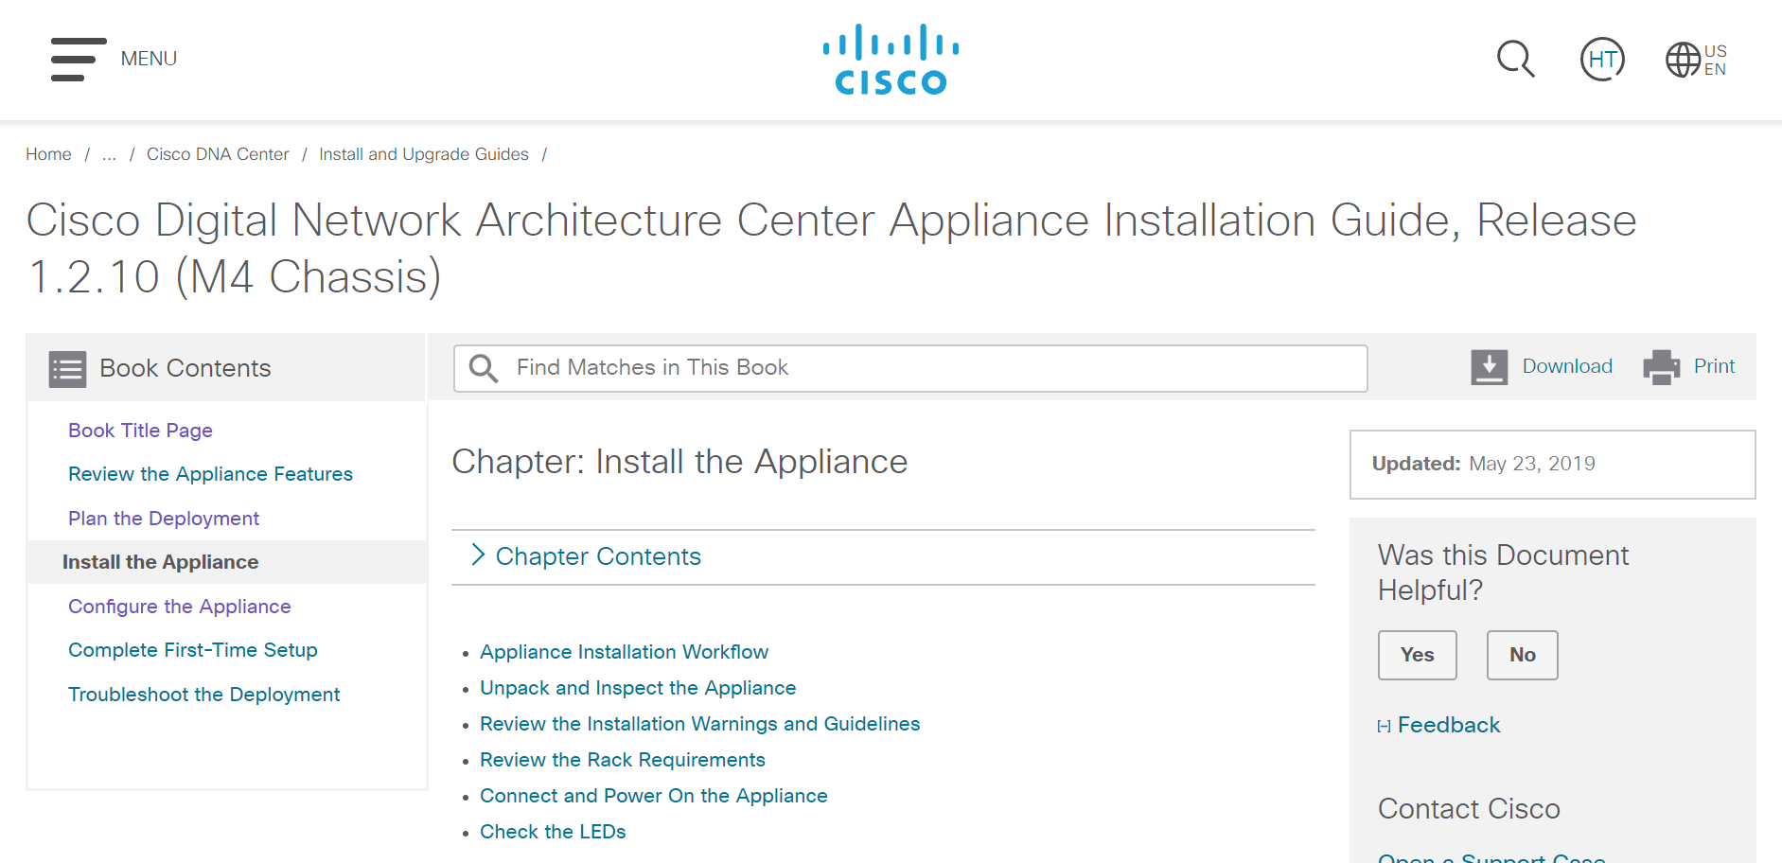Click the Print printer icon
This screenshot has height=863, width=1782.
click(x=1661, y=367)
